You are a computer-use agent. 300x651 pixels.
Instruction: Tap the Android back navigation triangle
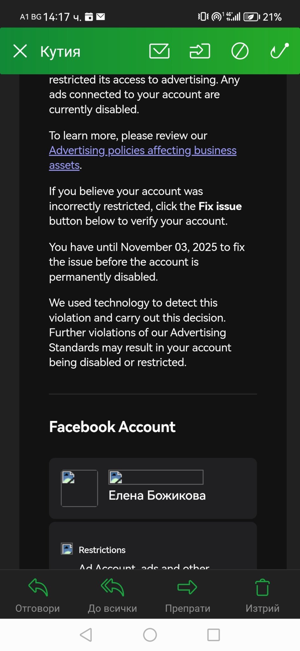pyautogui.click(x=86, y=635)
